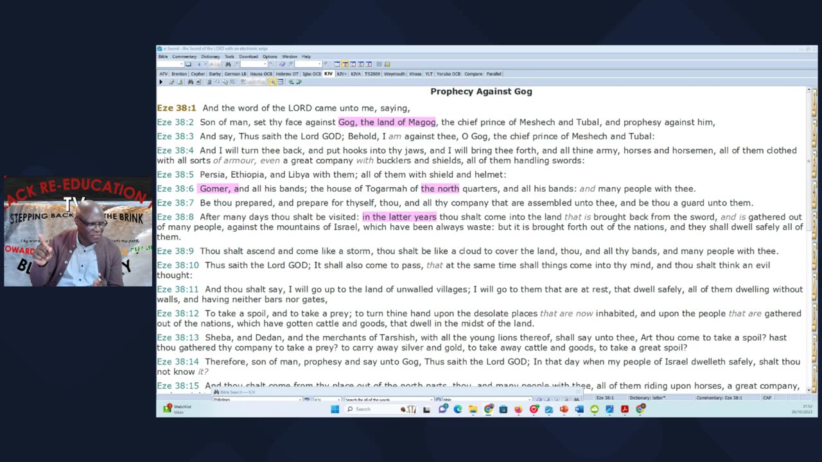Viewport: 822px width, 462px height.
Task: Click the yellow book icon in top toolbar
Action: (x=387, y=64)
